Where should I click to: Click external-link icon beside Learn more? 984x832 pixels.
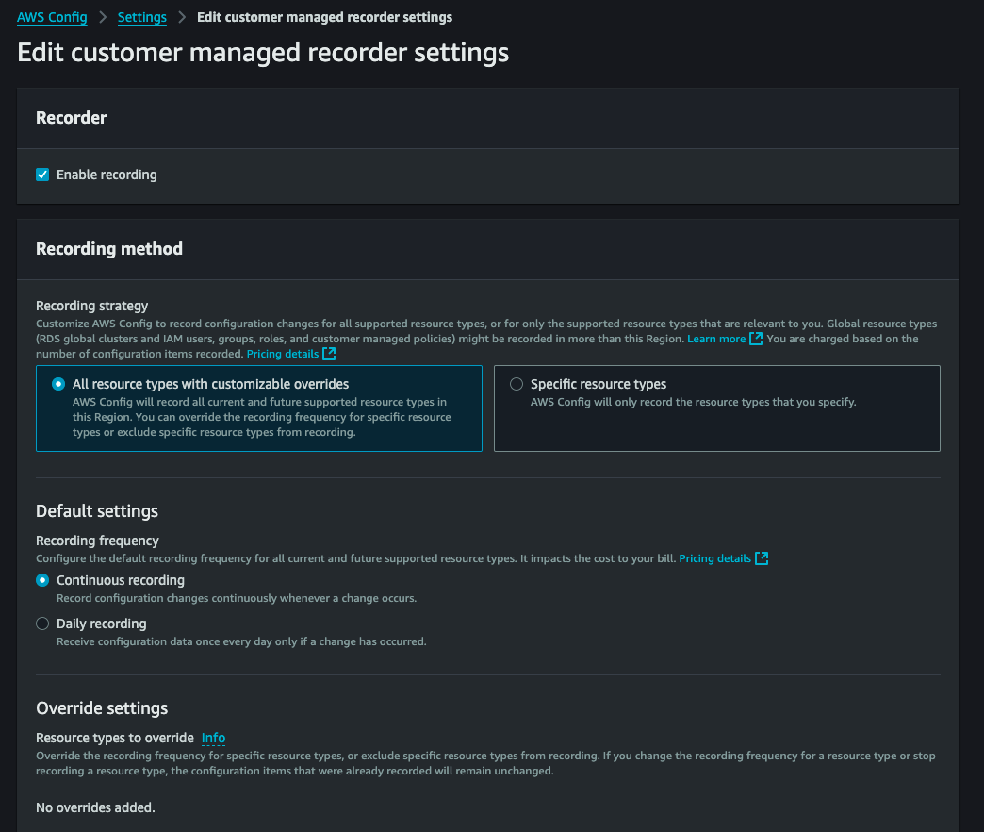click(x=756, y=339)
